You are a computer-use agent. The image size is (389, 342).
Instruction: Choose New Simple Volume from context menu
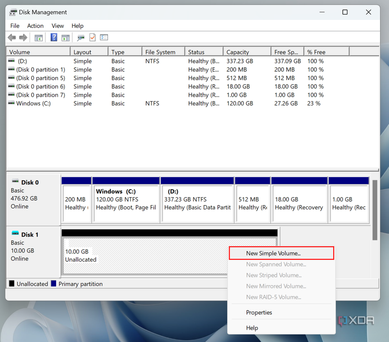tap(281, 253)
